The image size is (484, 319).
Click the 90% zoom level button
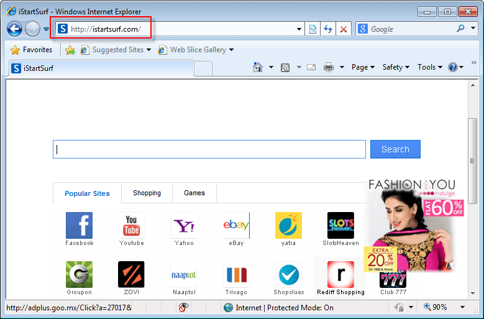point(436,307)
